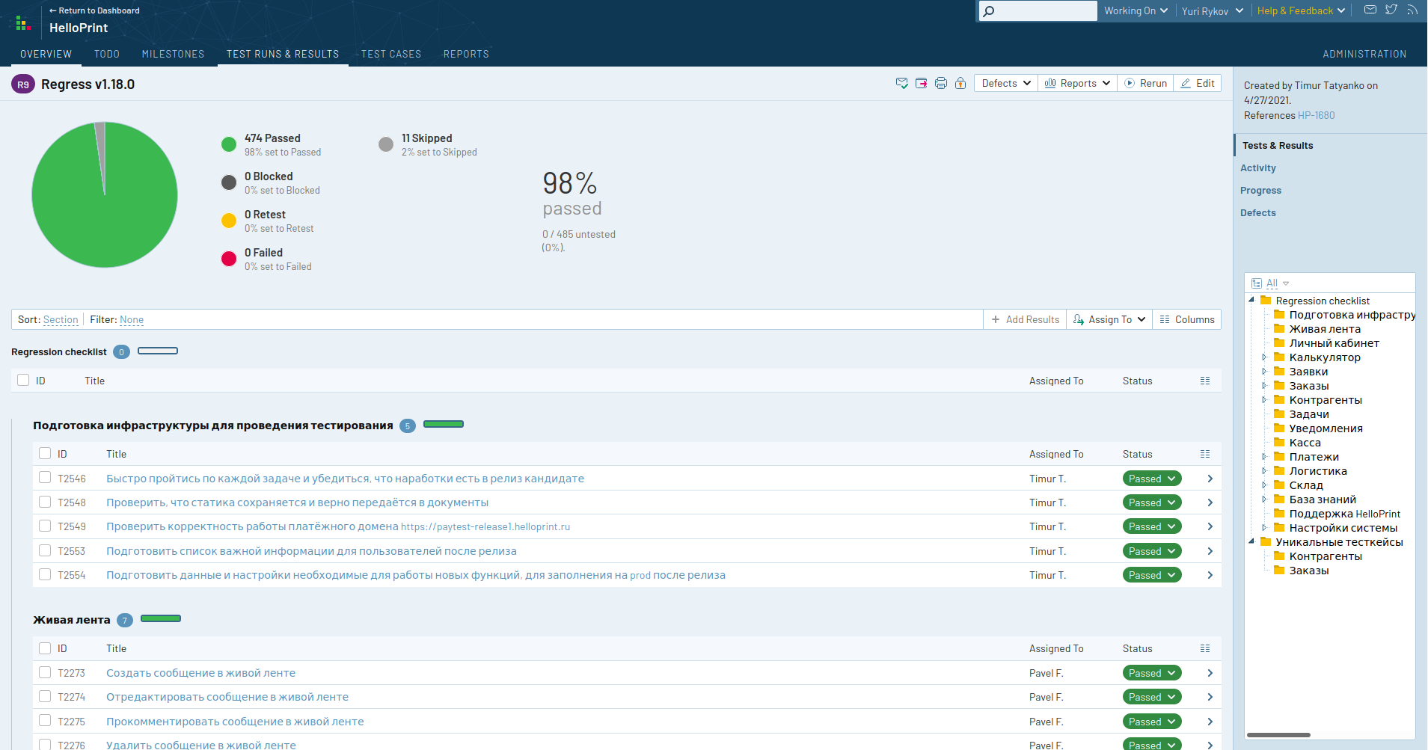Click the TestRail logo icon
Screen dimensions: 1428x750
coord(24,24)
